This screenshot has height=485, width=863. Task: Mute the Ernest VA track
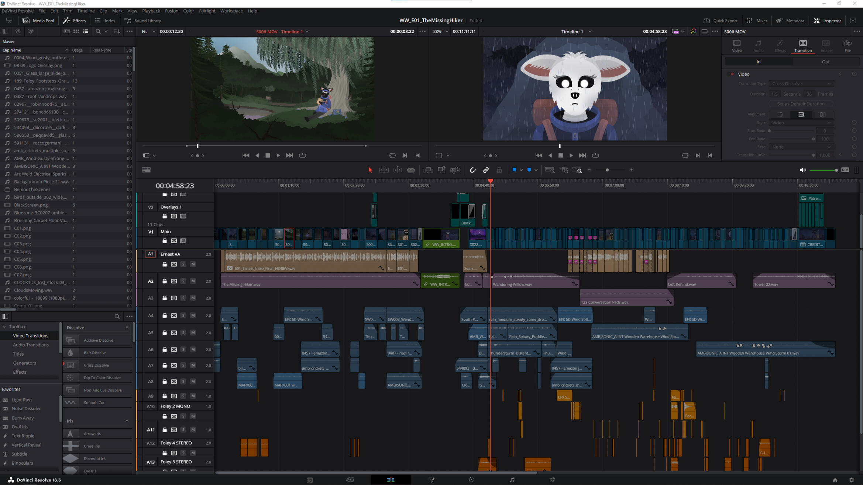pos(193,264)
